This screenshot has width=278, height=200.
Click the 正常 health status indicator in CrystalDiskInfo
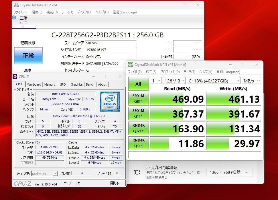tap(28, 56)
